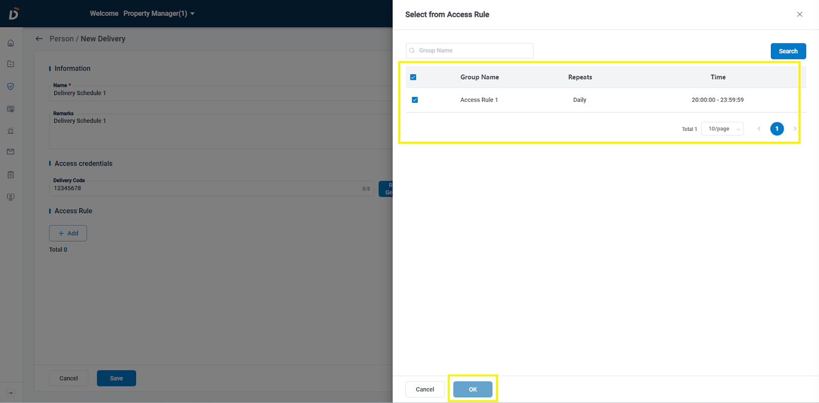Select the shield access icon in sidebar
The height and width of the screenshot is (403, 819).
pyautogui.click(x=11, y=86)
